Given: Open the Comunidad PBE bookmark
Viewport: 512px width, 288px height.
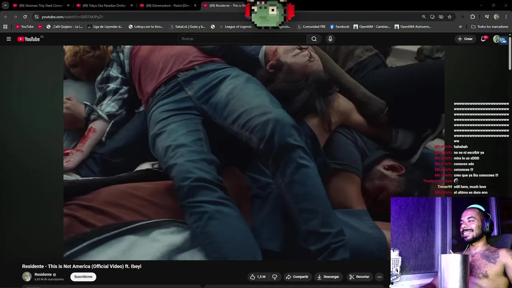Looking at the screenshot, I should (311, 27).
